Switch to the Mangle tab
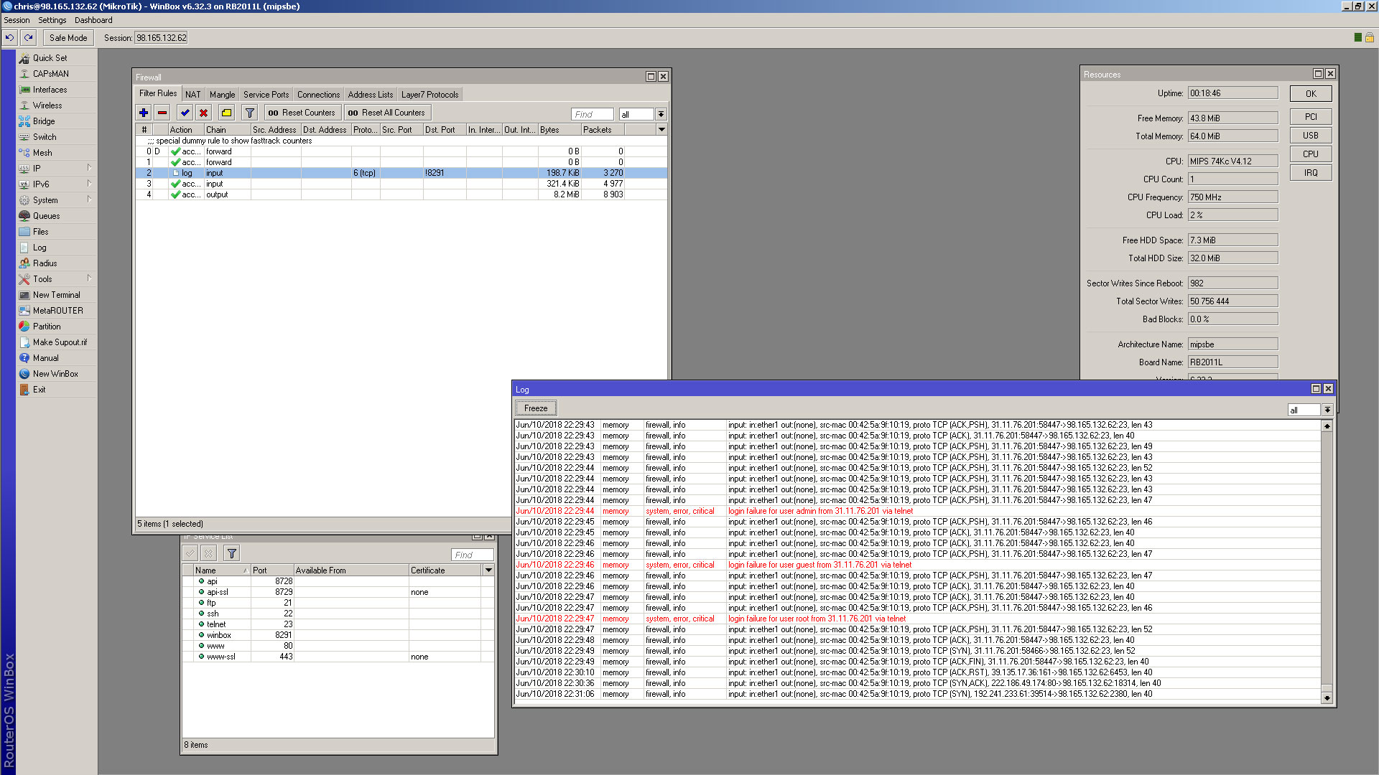The image size is (1379, 775). tap(222, 95)
